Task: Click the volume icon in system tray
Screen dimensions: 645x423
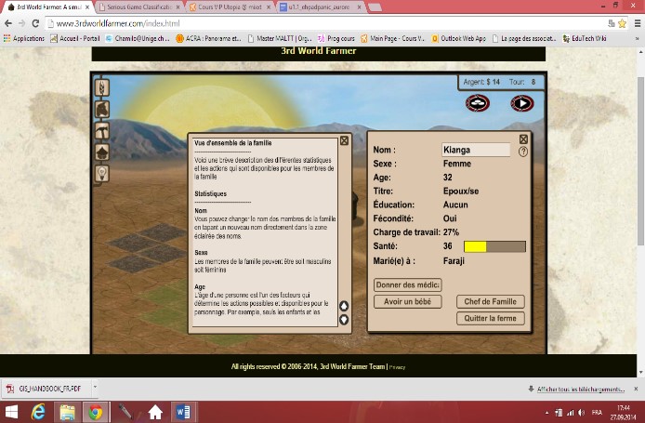Action: click(581, 412)
